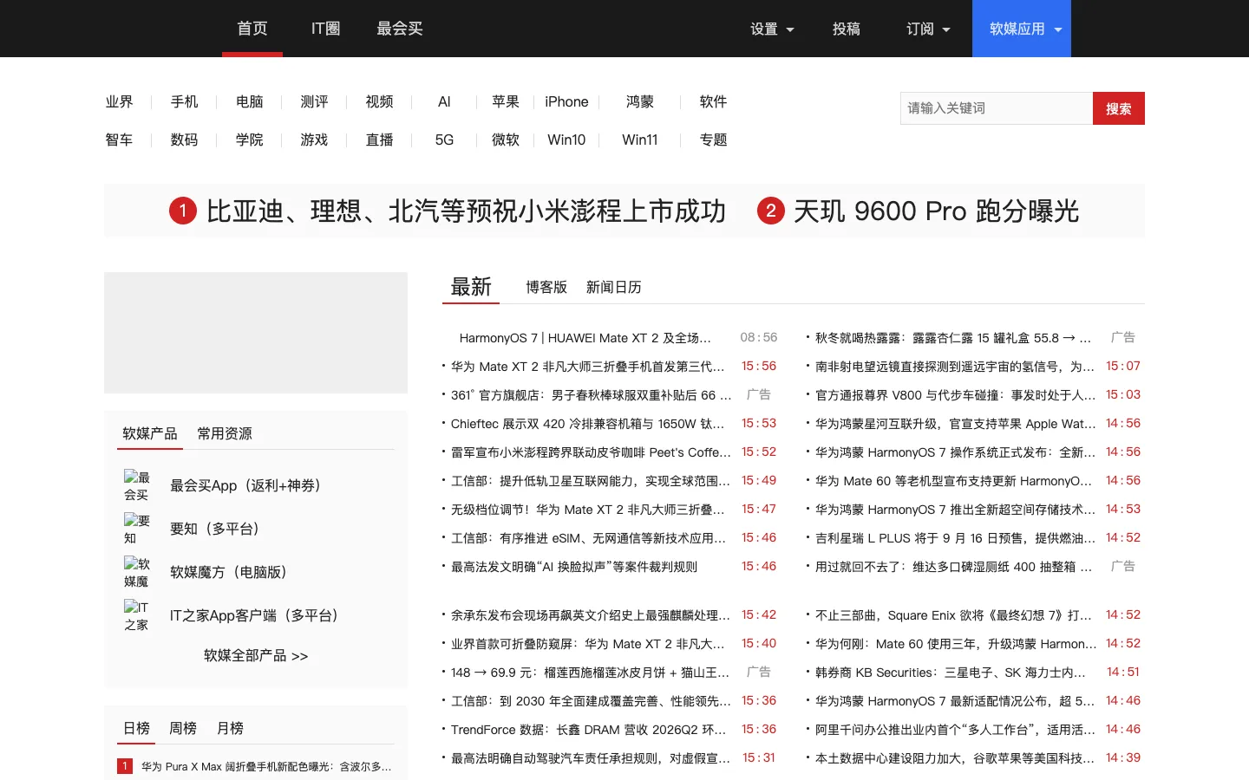Open 南非射电望远镜 article
The height and width of the screenshot is (780, 1249).
[x=954, y=367]
